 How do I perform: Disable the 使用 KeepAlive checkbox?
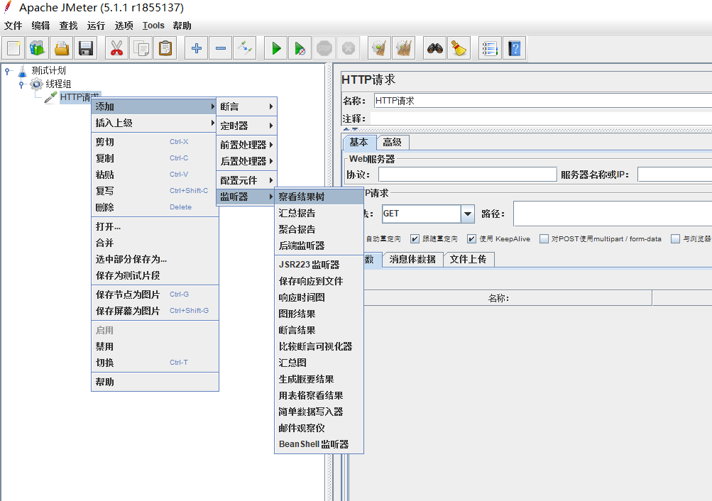471,239
